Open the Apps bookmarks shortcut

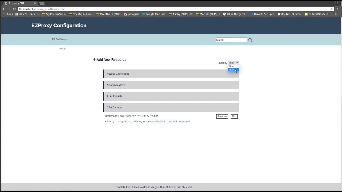coord(8,14)
